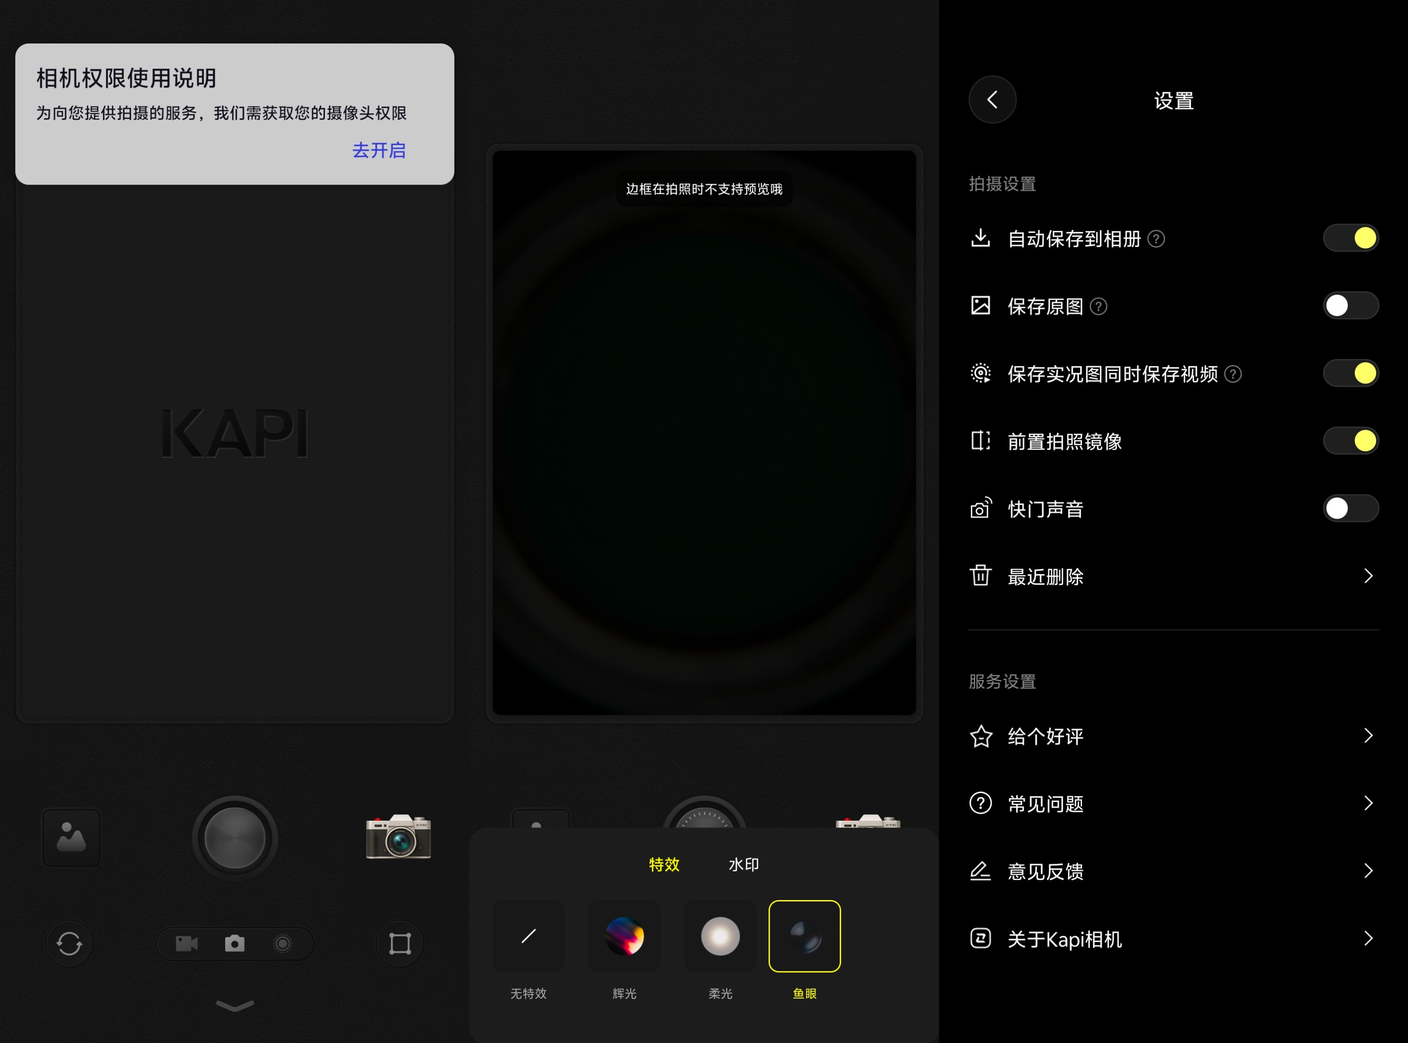Image resolution: width=1408 pixels, height=1043 pixels.
Task: Switch to the watermark tab
Action: [743, 864]
